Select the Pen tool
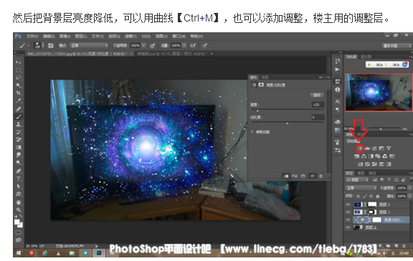This screenshot has height=261, width=413. [x=19, y=171]
